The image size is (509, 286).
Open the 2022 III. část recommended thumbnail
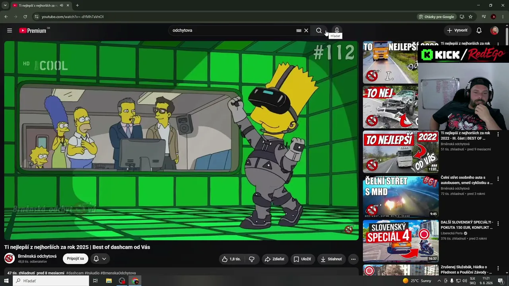(x=400, y=151)
